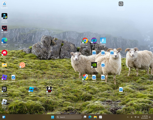
Task: Click the volume speaker tray icon
Action: (x=138, y=117)
